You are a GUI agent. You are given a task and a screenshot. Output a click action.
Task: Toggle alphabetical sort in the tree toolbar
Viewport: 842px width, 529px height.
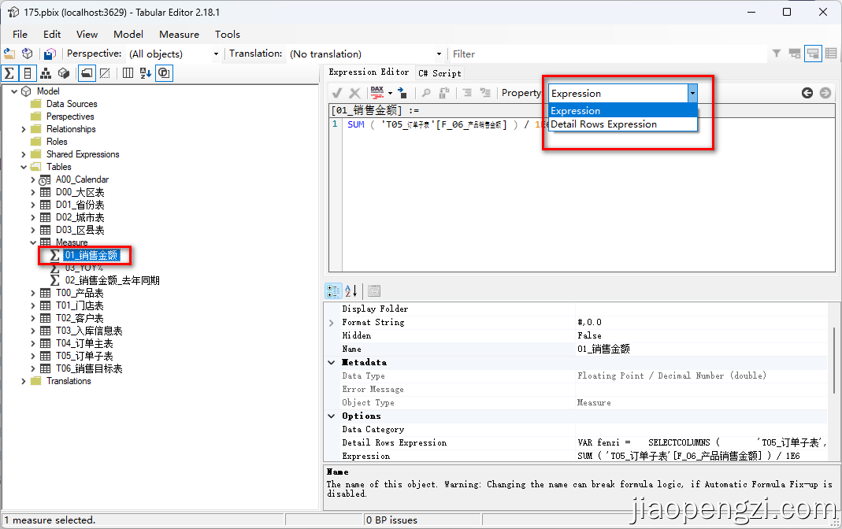(x=146, y=73)
